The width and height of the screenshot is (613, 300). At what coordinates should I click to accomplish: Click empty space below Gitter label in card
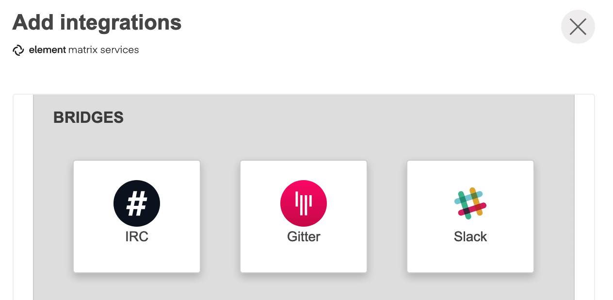point(304,258)
